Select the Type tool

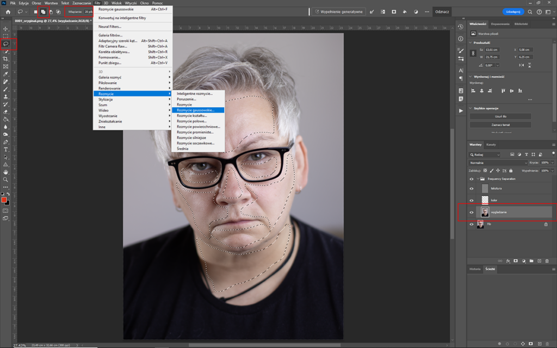(x=5, y=149)
